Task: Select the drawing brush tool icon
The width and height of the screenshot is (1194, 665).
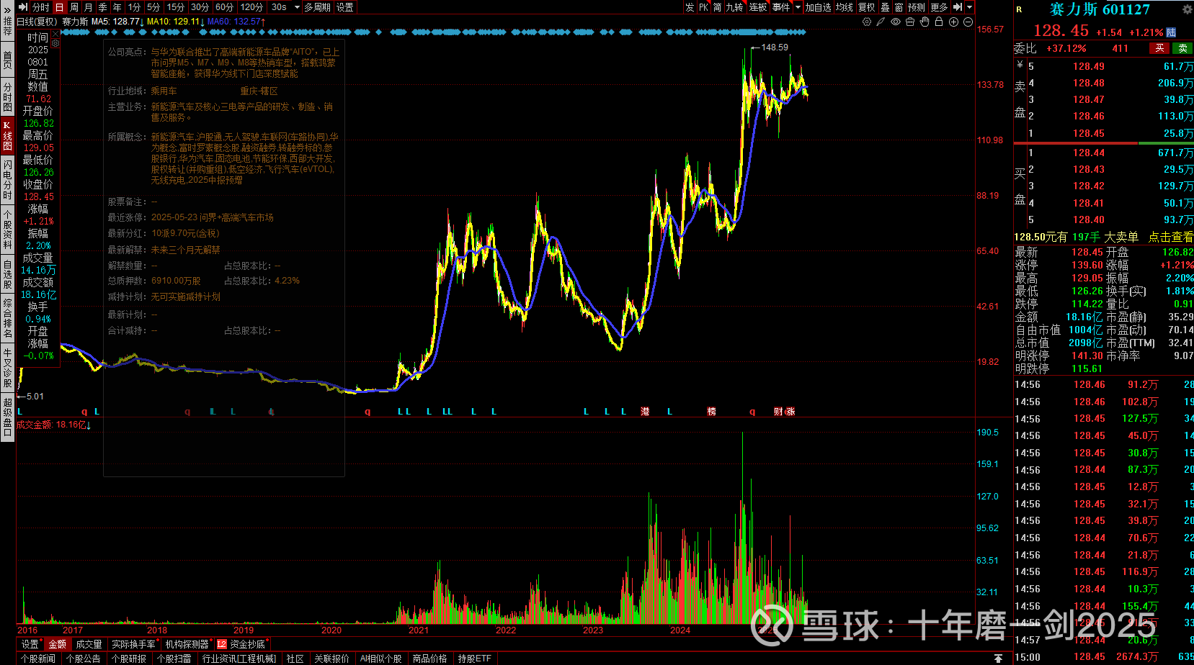Action: [881, 22]
